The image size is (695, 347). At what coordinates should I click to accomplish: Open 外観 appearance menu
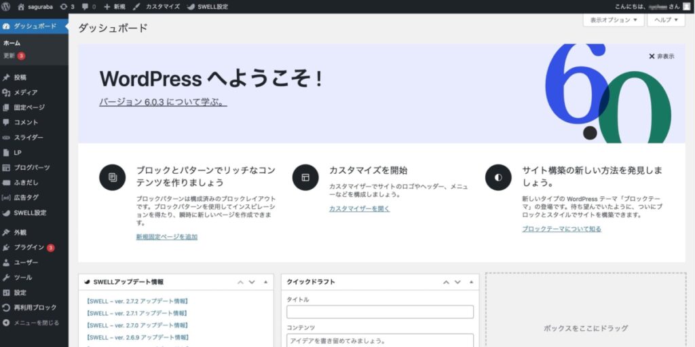(x=34, y=232)
